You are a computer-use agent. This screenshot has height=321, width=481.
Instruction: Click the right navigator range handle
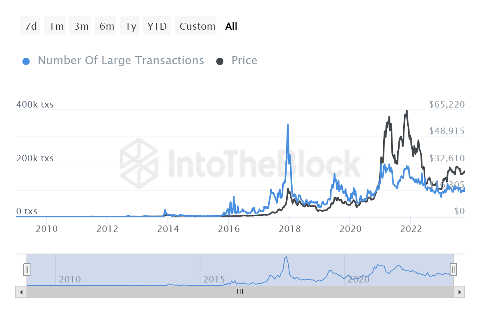453,269
